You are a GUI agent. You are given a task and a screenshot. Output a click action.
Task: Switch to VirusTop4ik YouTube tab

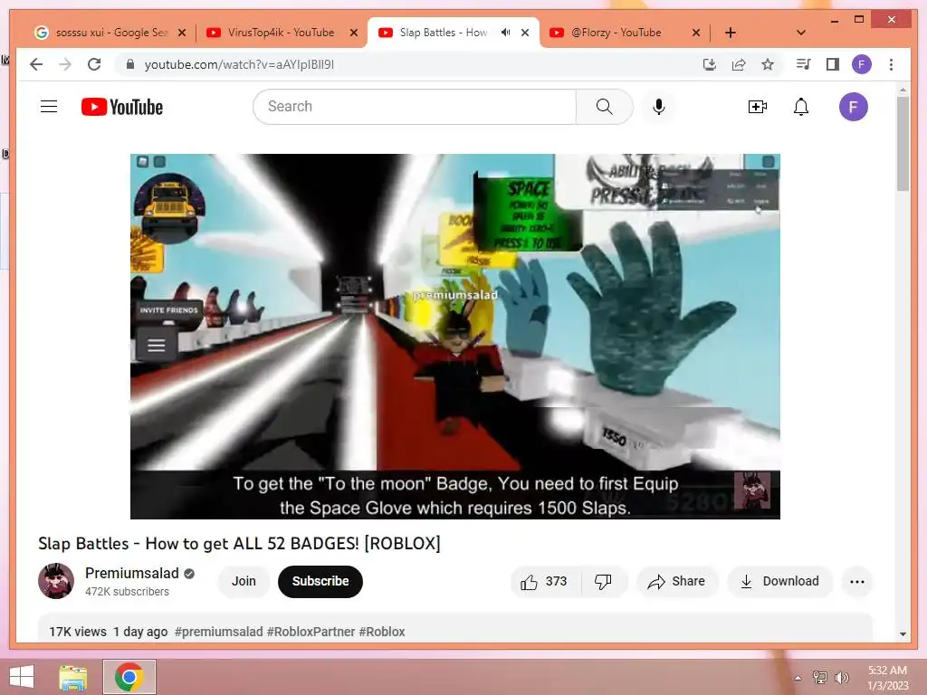(281, 33)
